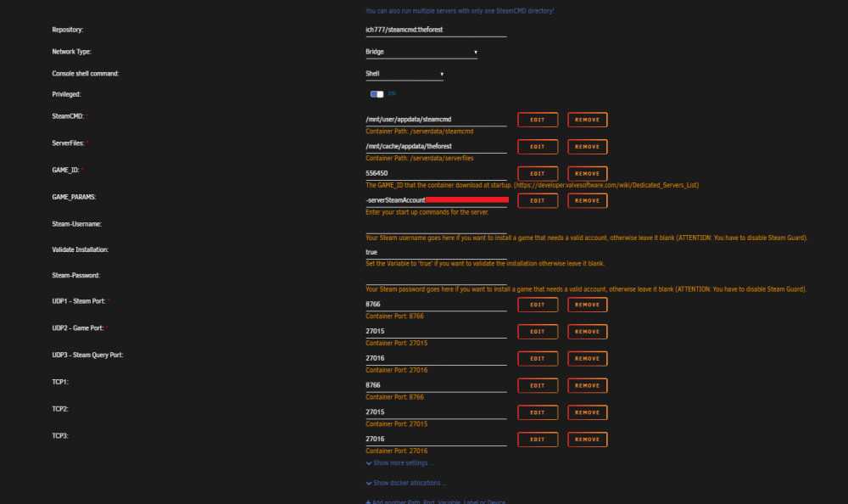Edit the ServerFiles path entry
The image size is (848, 504).
click(538, 147)
